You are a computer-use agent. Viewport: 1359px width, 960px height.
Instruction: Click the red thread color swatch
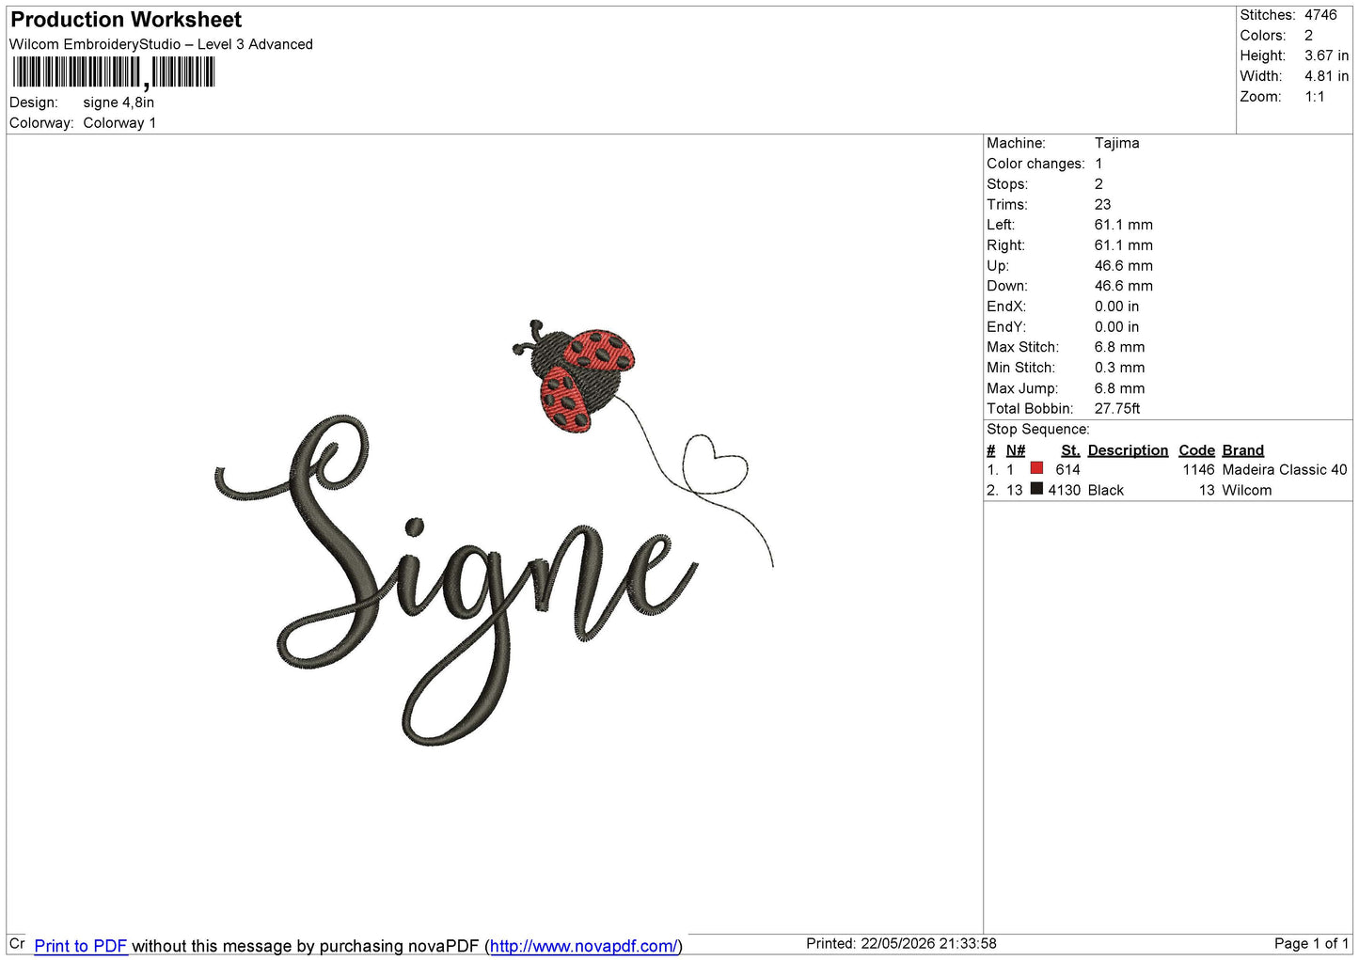coord(1036,468)
